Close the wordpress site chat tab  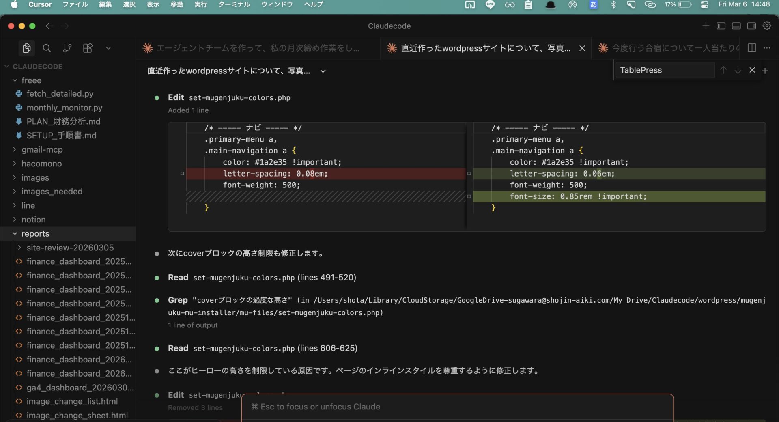tap(582, 48)
